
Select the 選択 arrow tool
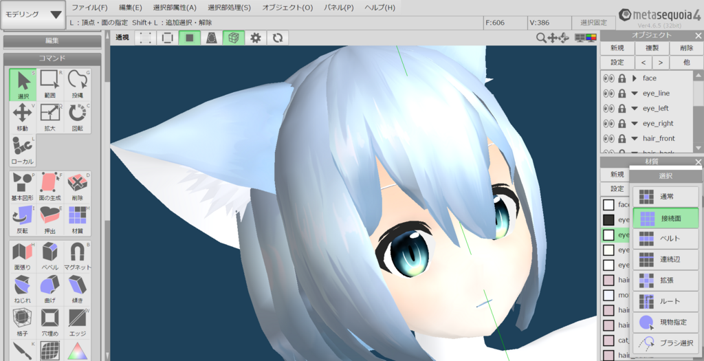click(x=23, y=85)
